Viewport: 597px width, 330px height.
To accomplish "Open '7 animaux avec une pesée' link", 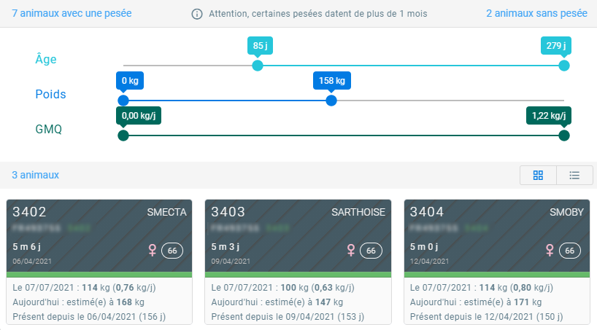I will 72,13.
